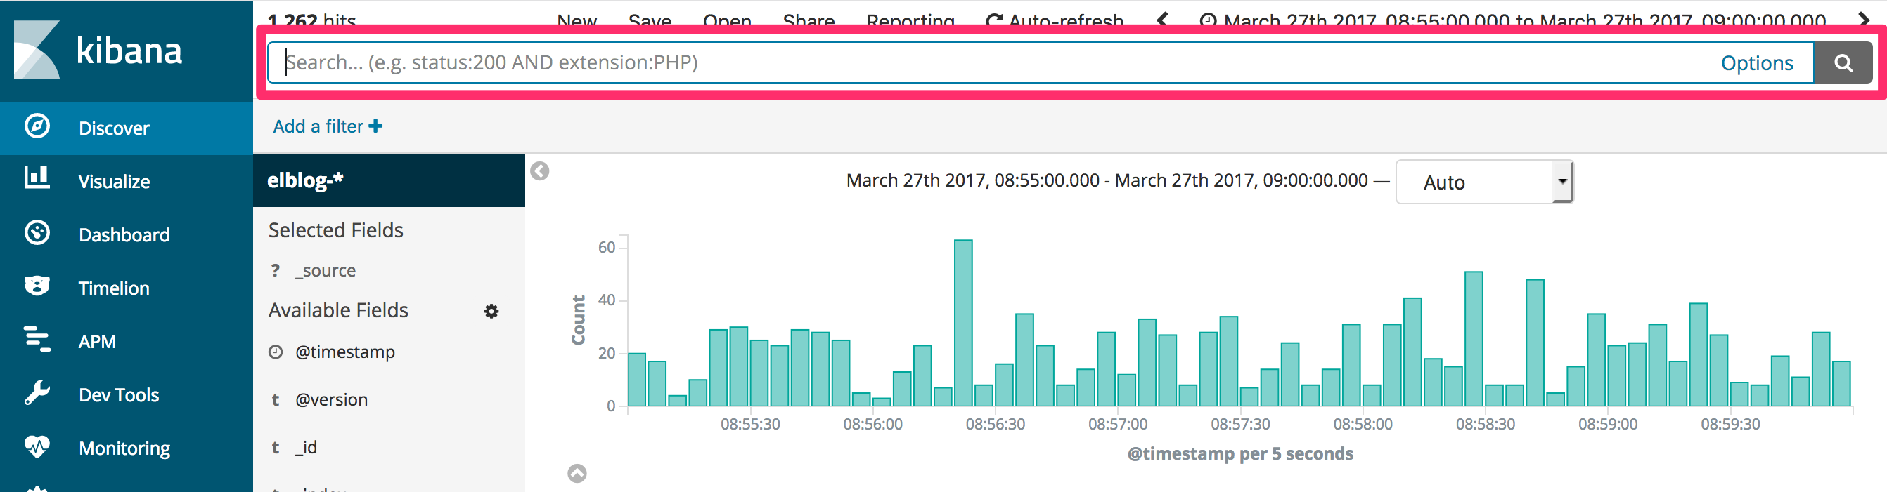1887x492 pixels.
Task: Collapse the fields sidebar with arrow icon
Action: click(x=540, y=171)
